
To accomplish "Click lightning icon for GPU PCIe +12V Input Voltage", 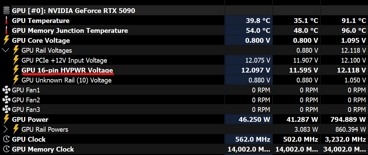I will click(16, 60).
